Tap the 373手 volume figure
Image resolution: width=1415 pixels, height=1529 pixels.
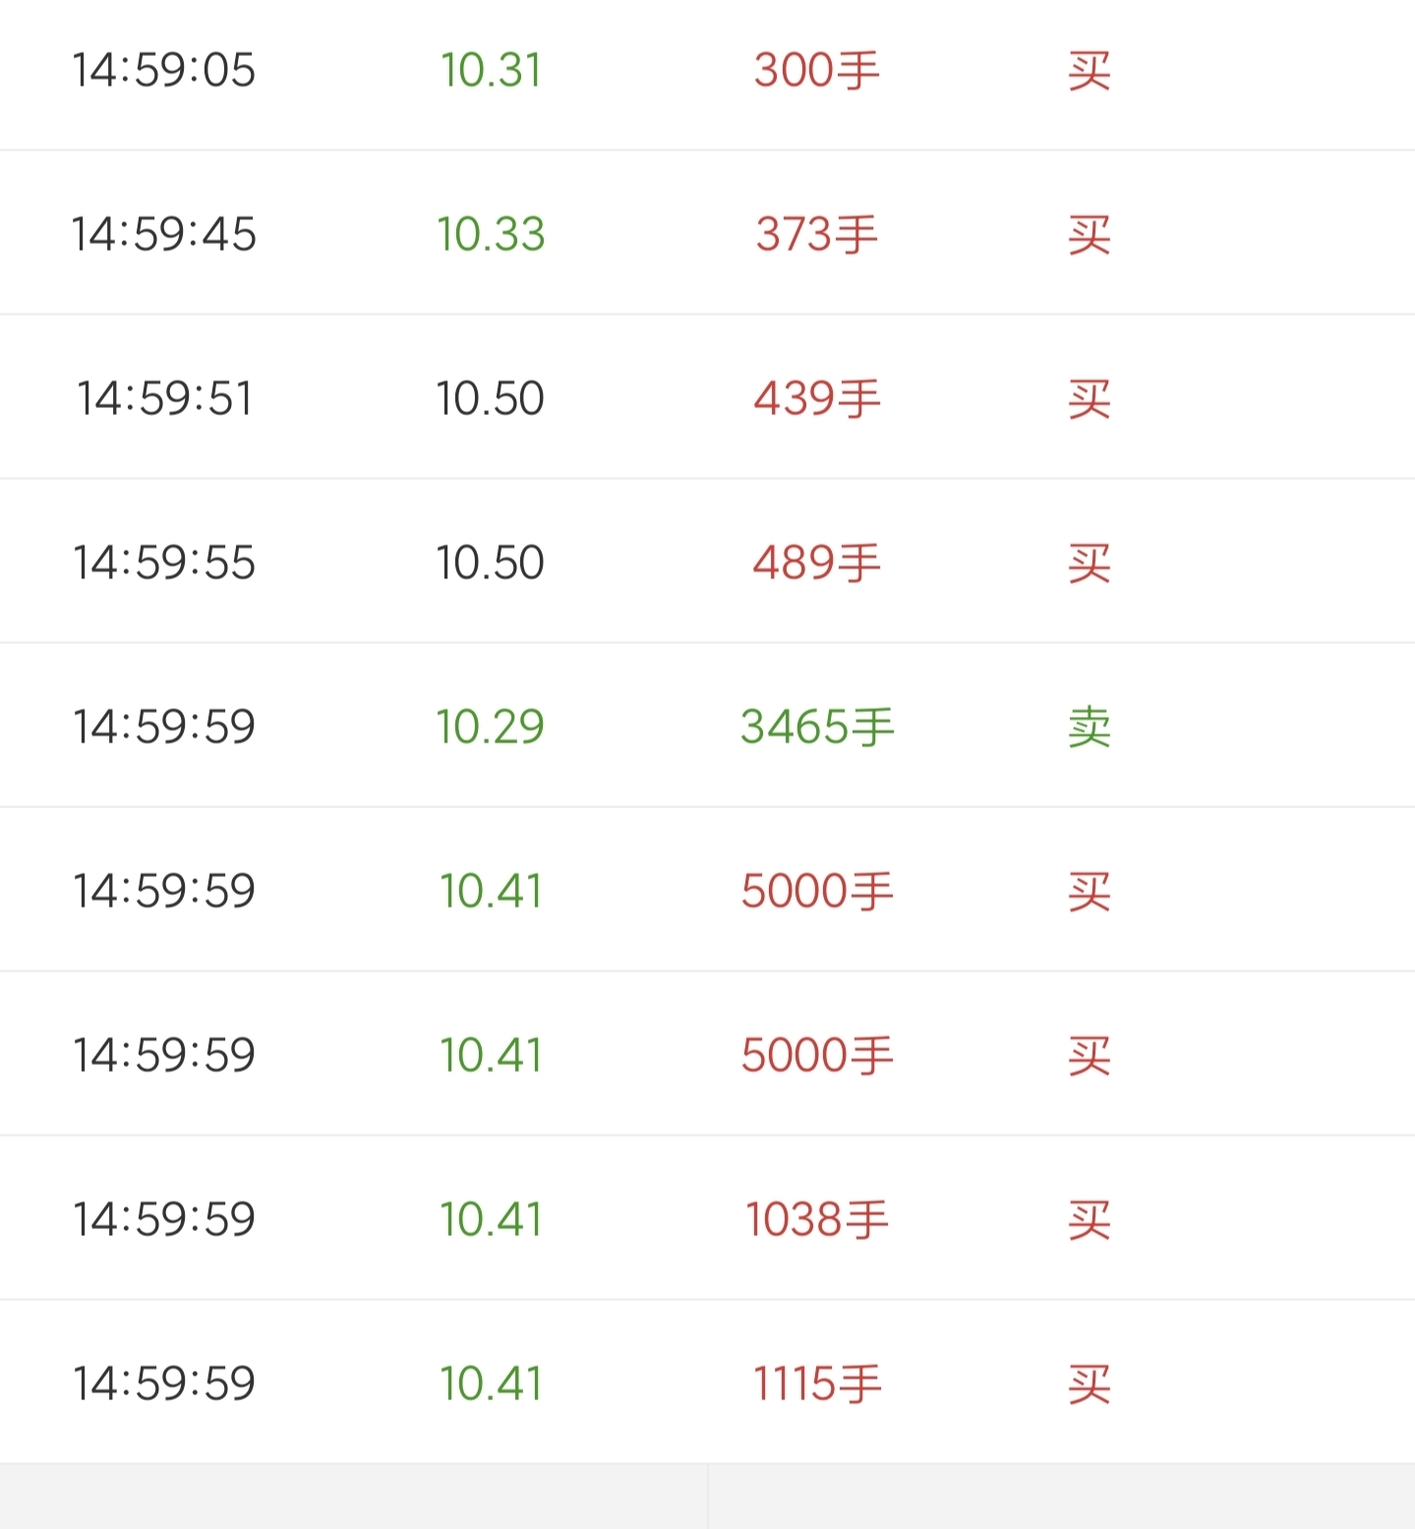(816, 235)
